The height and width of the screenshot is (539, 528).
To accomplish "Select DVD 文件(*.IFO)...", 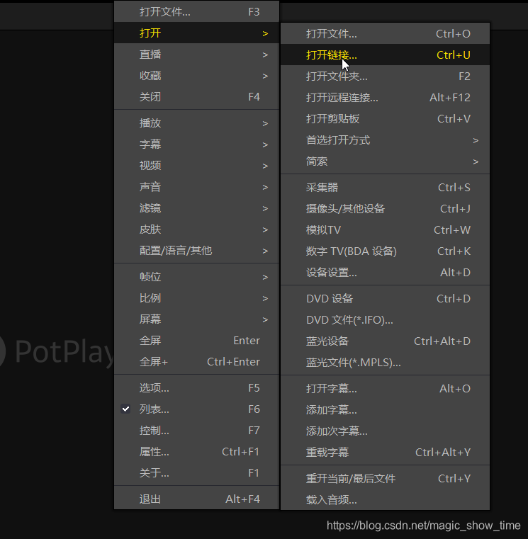I will tap(386, 320).
